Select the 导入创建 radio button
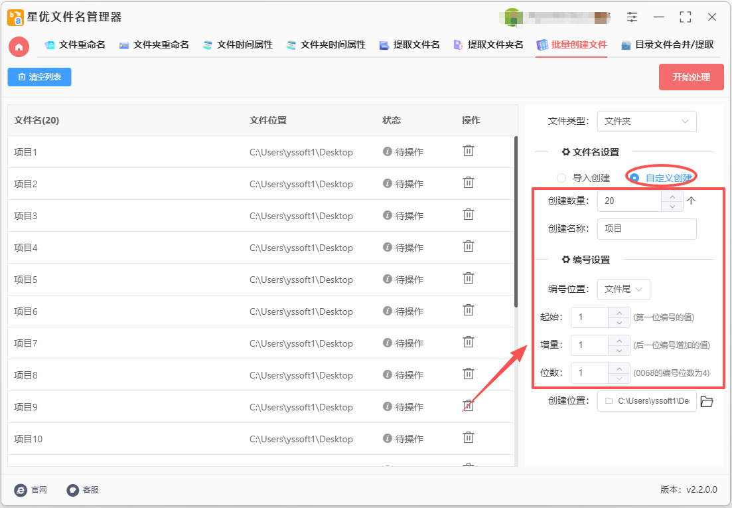This screenshot has height=508, width=732. coord(561,178)
